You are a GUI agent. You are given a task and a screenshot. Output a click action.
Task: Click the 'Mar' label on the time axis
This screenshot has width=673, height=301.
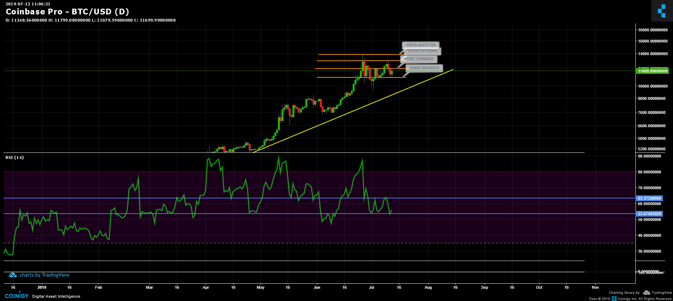click(x=149, y=287)
